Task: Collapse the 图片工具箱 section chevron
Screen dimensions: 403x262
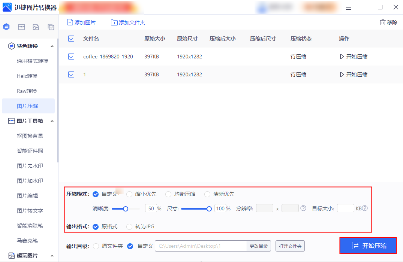Action: (52, 121)
